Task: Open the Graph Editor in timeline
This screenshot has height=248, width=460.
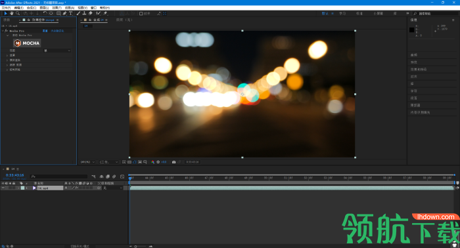Action: coord(122,176)
